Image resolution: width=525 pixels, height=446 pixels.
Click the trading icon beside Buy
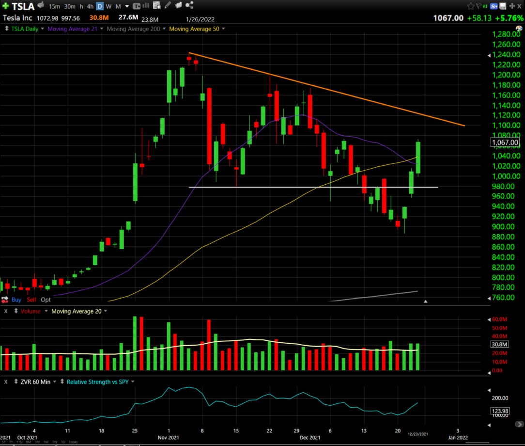(5, 300)
